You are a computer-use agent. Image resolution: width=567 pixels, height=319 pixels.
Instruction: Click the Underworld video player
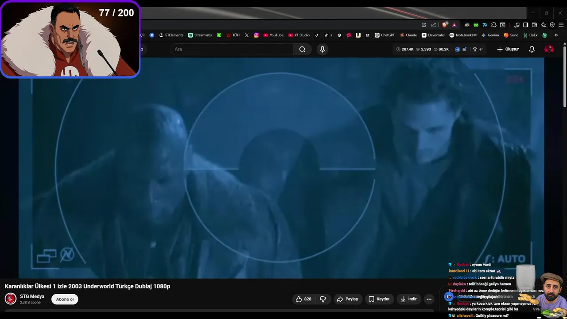281,168
